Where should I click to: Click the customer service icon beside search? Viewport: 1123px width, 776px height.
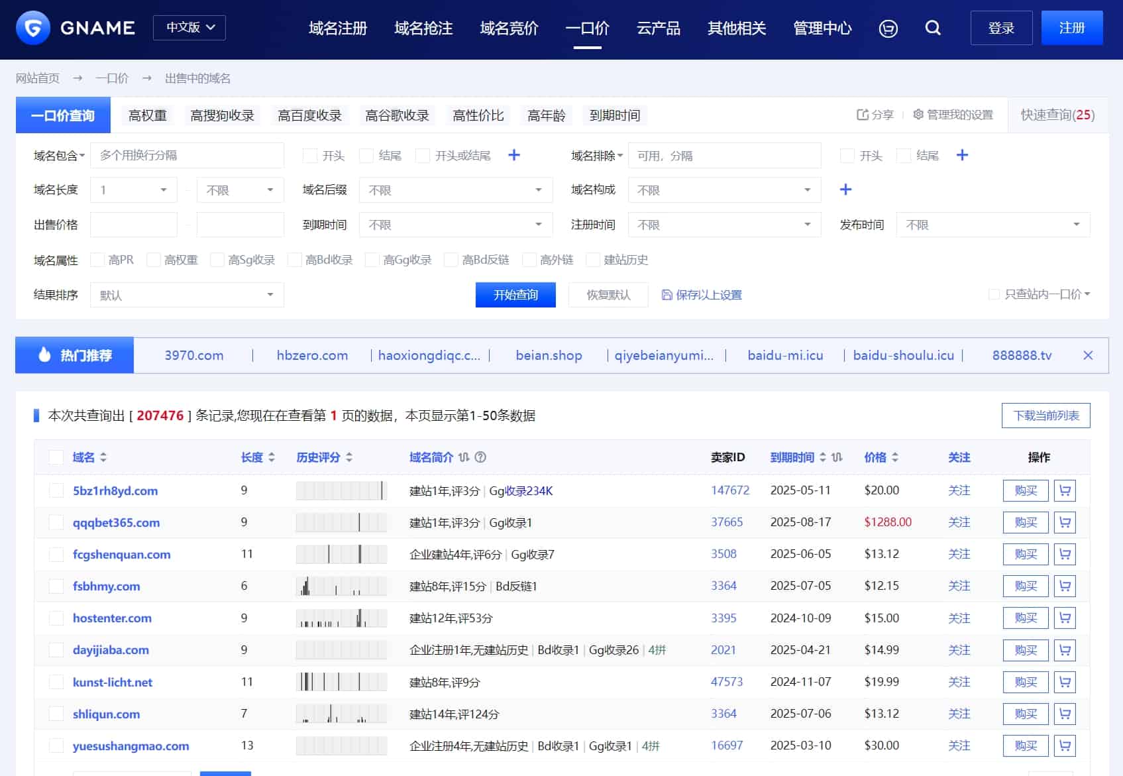point(888,28)
